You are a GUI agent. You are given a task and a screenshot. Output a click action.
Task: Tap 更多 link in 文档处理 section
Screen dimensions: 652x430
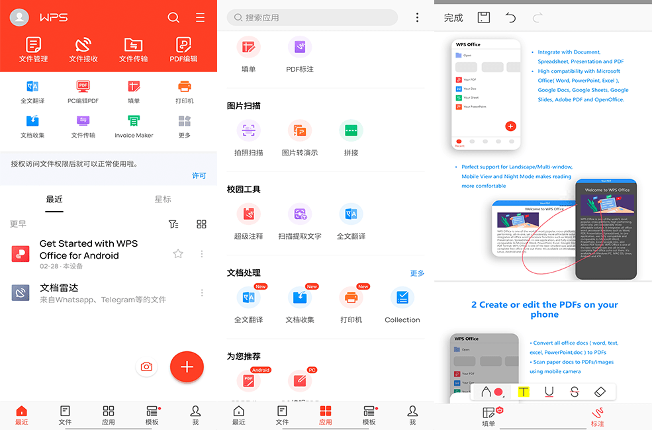[x=417, y=273]
